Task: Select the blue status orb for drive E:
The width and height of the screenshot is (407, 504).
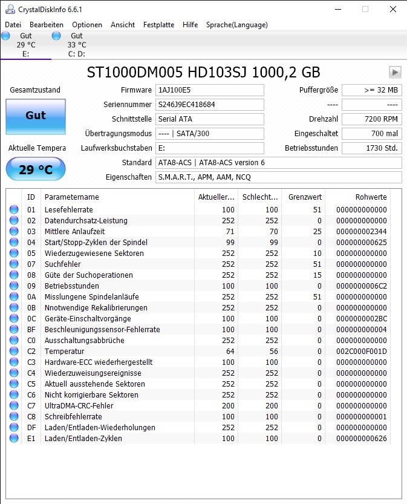Action: (6, 36)
